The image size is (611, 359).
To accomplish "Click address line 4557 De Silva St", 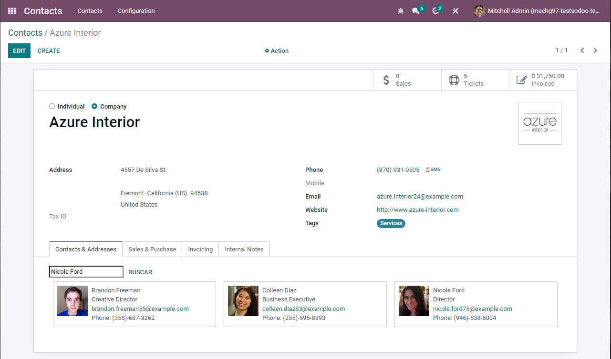I will (143, 170).
